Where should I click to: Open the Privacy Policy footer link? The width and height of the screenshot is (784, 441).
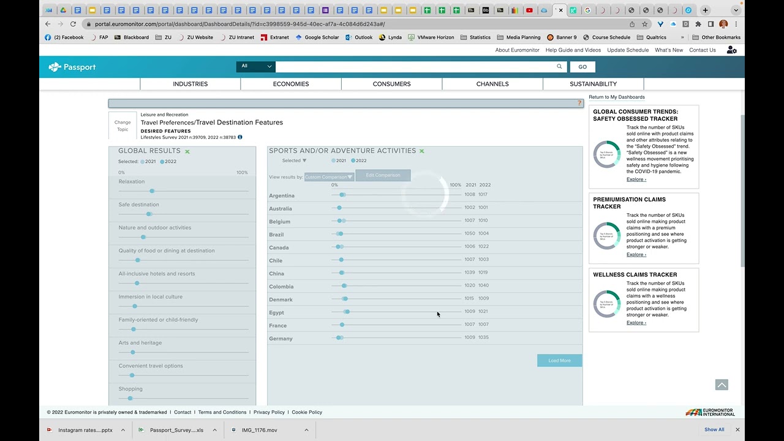tap(269, 412)
